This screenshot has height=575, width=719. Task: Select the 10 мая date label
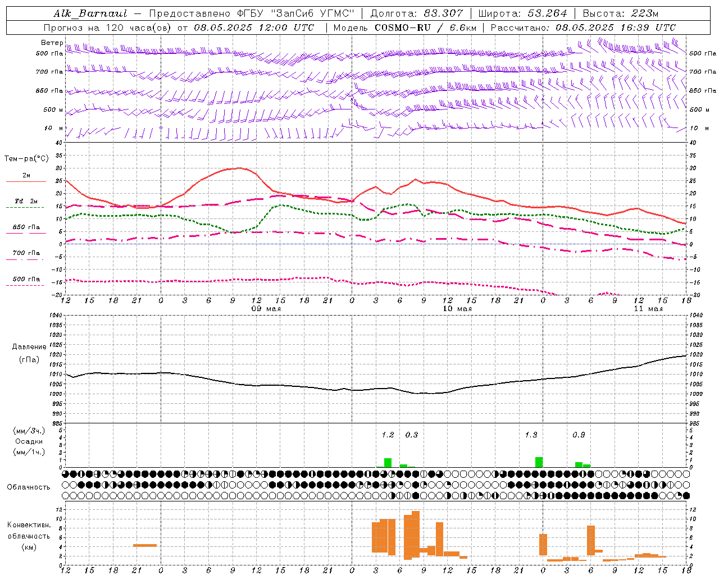click(x=457, y=309)
